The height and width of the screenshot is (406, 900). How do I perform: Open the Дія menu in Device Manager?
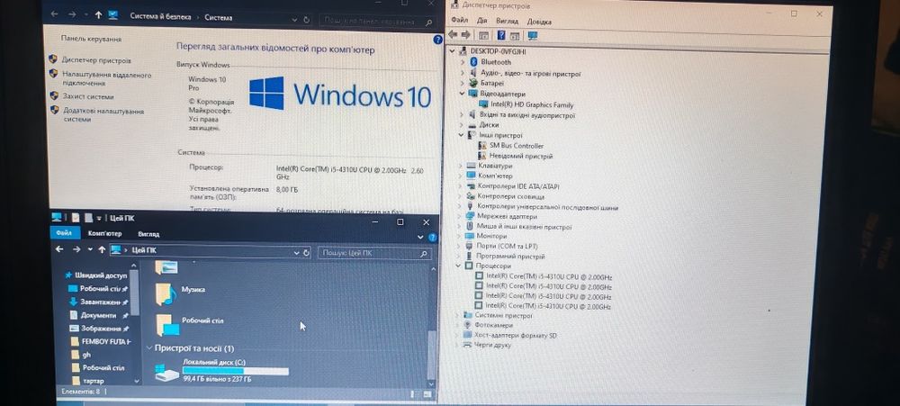(482, 22)
